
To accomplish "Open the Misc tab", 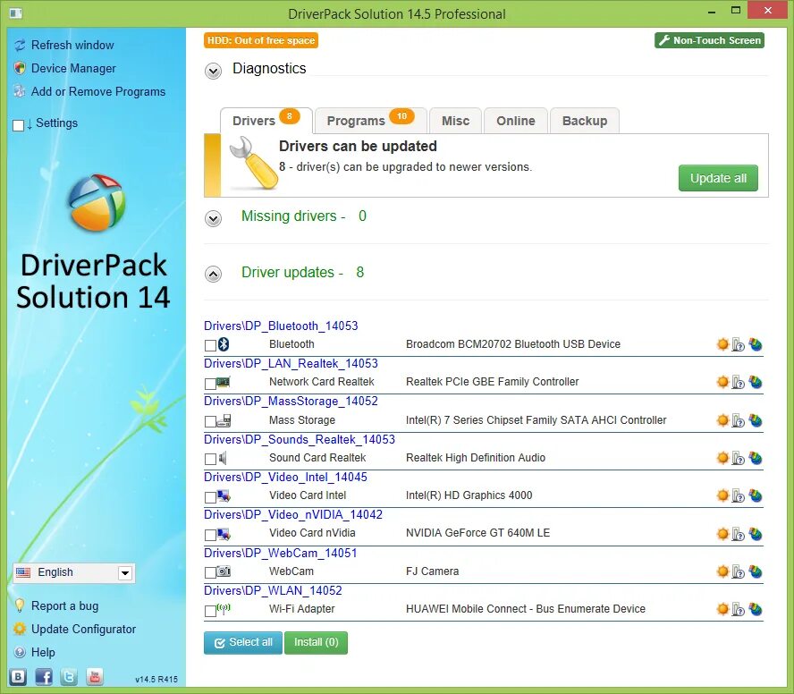I will (x=455, y=121).
